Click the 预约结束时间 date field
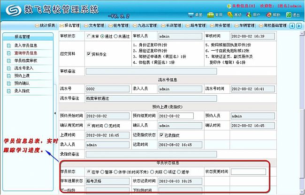This screenshot has height=195, width=305. tap(176, 116)
